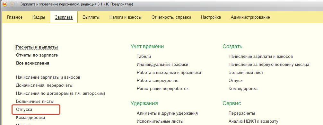323x125 pixels.
Task: Open Начисления по договорам (в т.ч. авторским)
Action: click(61, 94)
